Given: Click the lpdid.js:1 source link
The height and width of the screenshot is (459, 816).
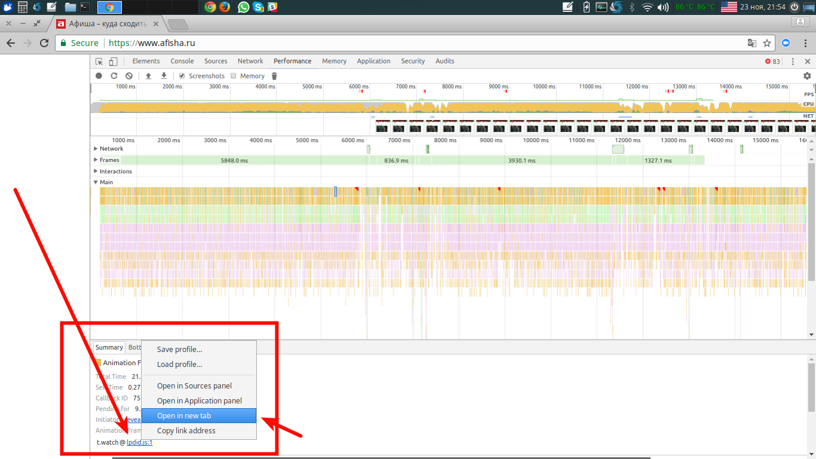Looking at the screenshot, I should click(140, 443).
